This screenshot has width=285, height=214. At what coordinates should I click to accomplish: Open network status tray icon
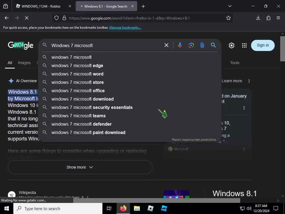coord(242,208)
